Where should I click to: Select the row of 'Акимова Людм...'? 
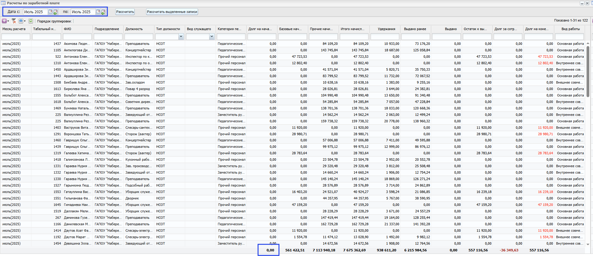pyautogui.click(x=293, y=44)
